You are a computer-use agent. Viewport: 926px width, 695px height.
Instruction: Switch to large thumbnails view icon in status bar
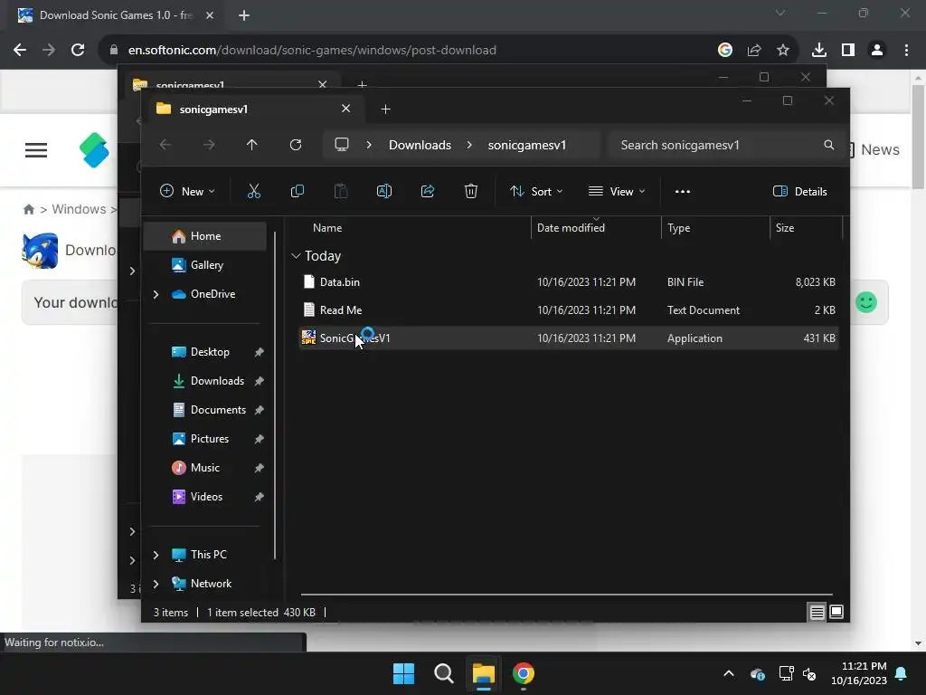[836, 613]
